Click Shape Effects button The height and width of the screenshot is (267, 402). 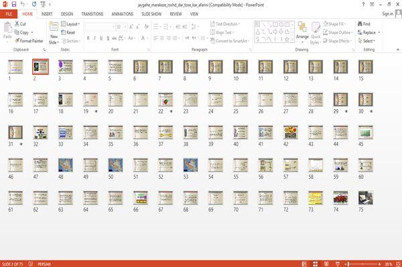(337, 41)
